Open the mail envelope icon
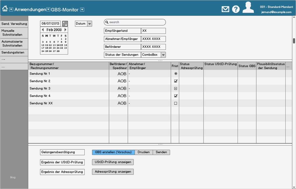 (x=225, y=9)
